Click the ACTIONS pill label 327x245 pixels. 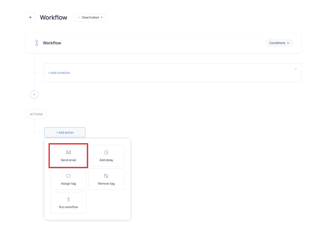click(36, 114)
